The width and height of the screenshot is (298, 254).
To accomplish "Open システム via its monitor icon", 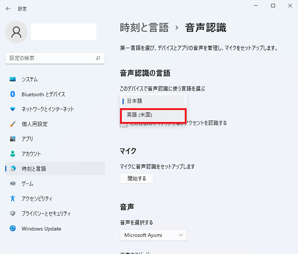I will 13,79.
